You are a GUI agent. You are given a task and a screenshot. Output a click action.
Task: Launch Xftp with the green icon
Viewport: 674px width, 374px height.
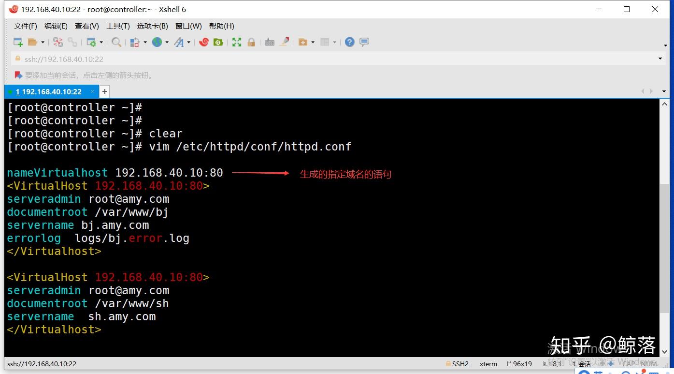click(218, 42)
